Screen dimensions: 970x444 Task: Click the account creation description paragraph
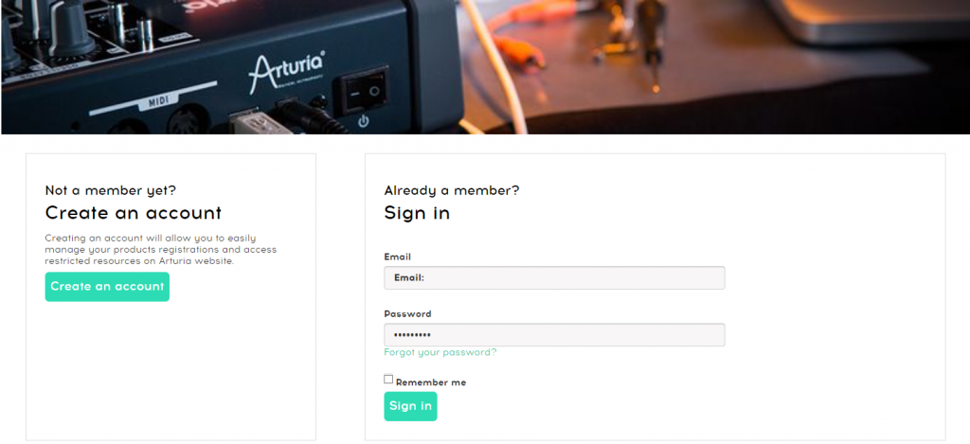click(x=161, y=249)
